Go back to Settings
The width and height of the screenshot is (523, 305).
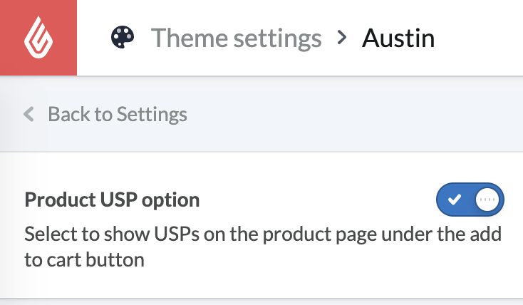click(117, 114)
